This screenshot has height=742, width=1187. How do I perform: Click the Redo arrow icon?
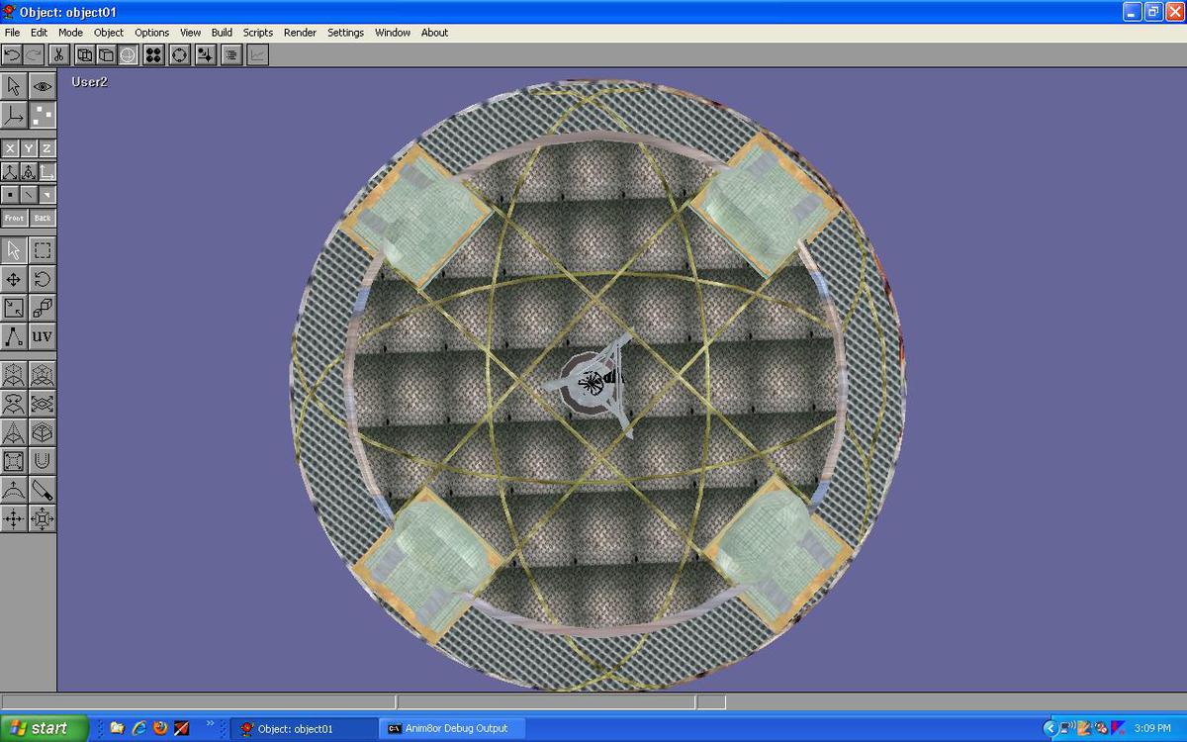[x=34, y=55]
